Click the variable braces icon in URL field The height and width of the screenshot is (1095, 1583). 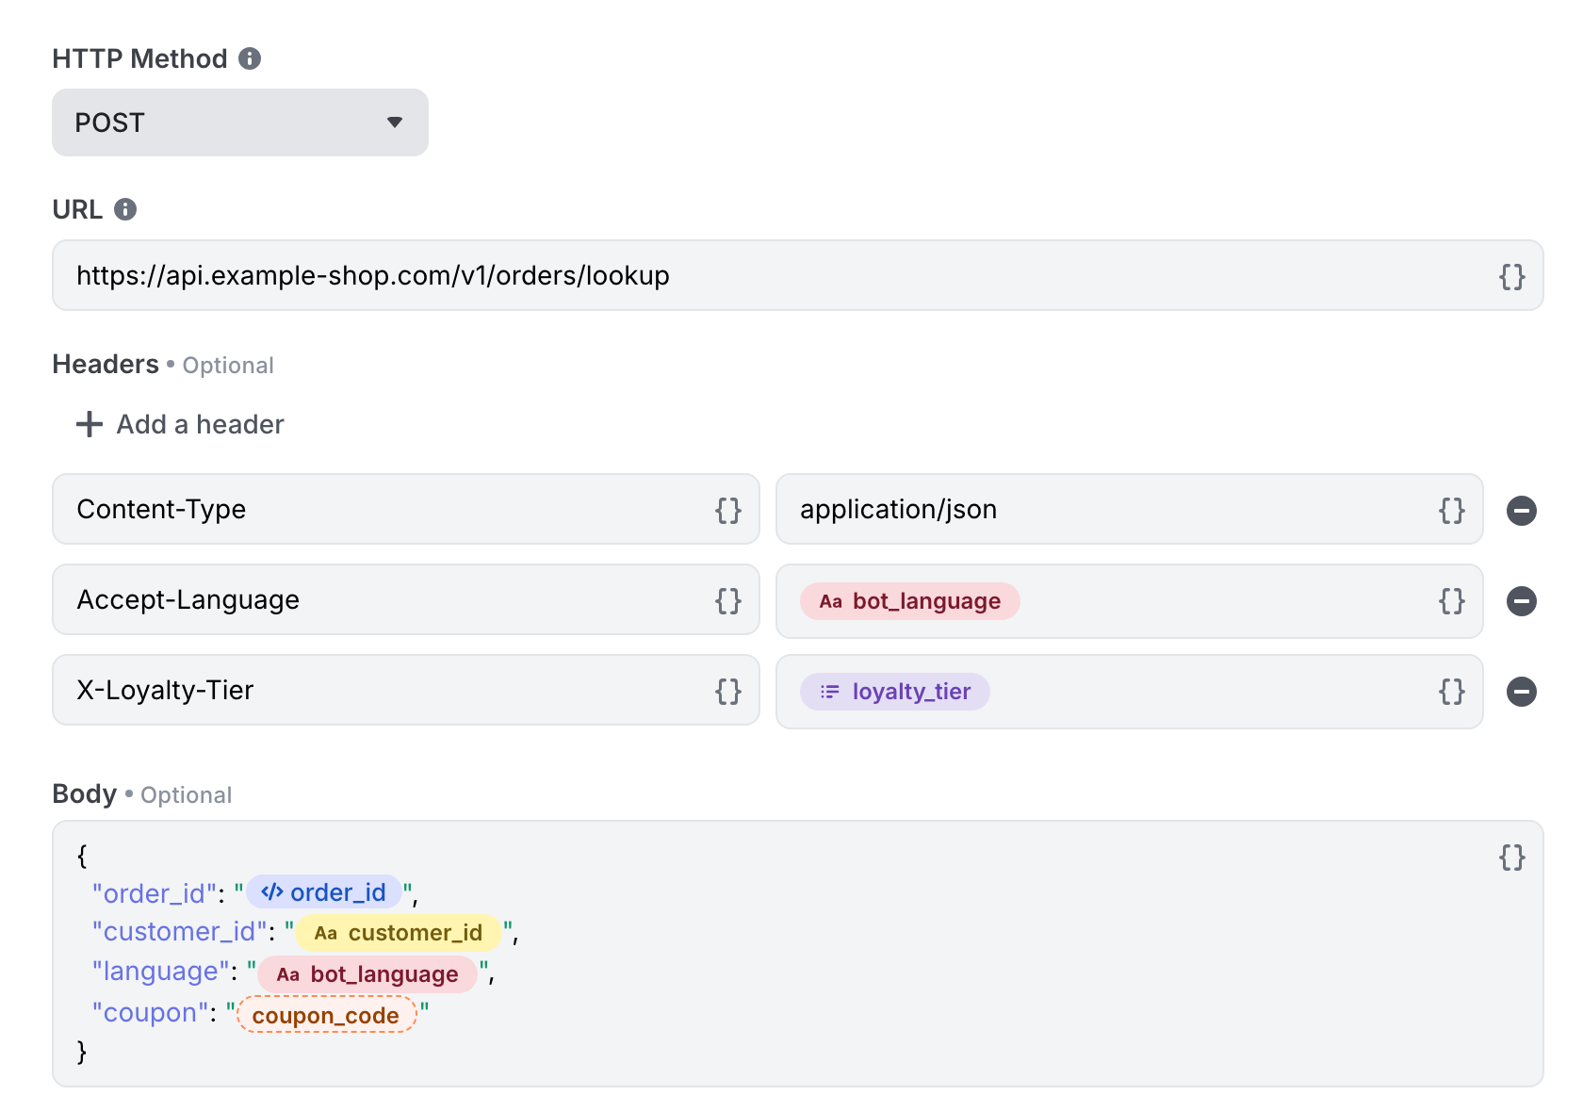pos(1512,276)
